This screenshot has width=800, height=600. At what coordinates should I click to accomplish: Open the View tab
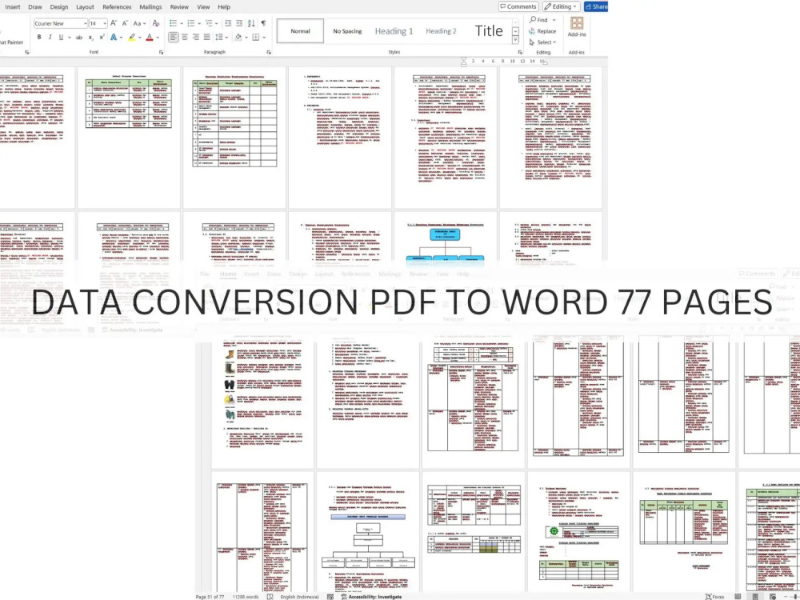click(203, 7)
